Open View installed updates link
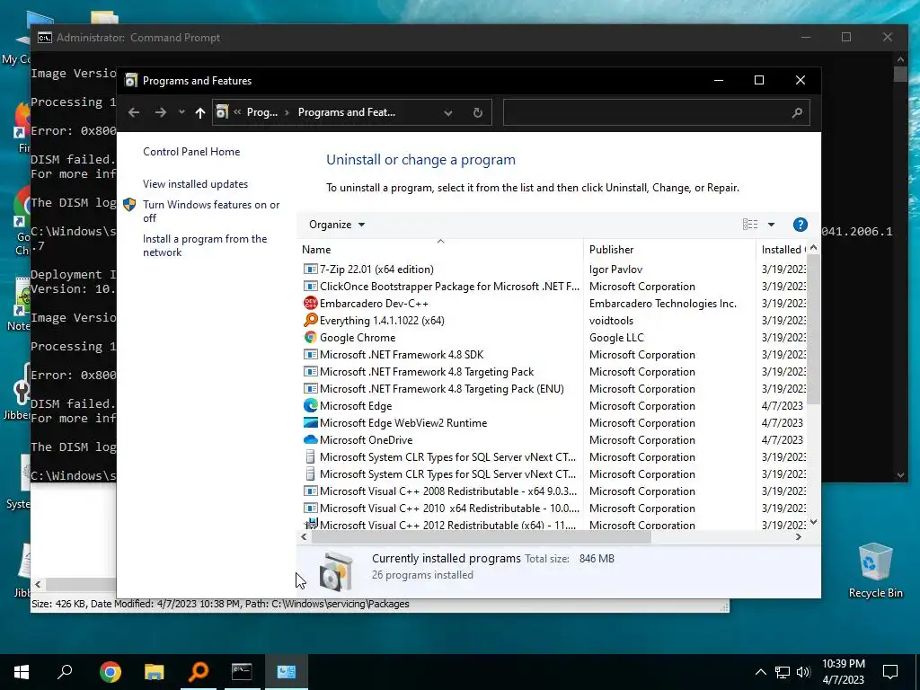Image resolution: width=920 pixels, height=690 pixels. tap(195, 184)
